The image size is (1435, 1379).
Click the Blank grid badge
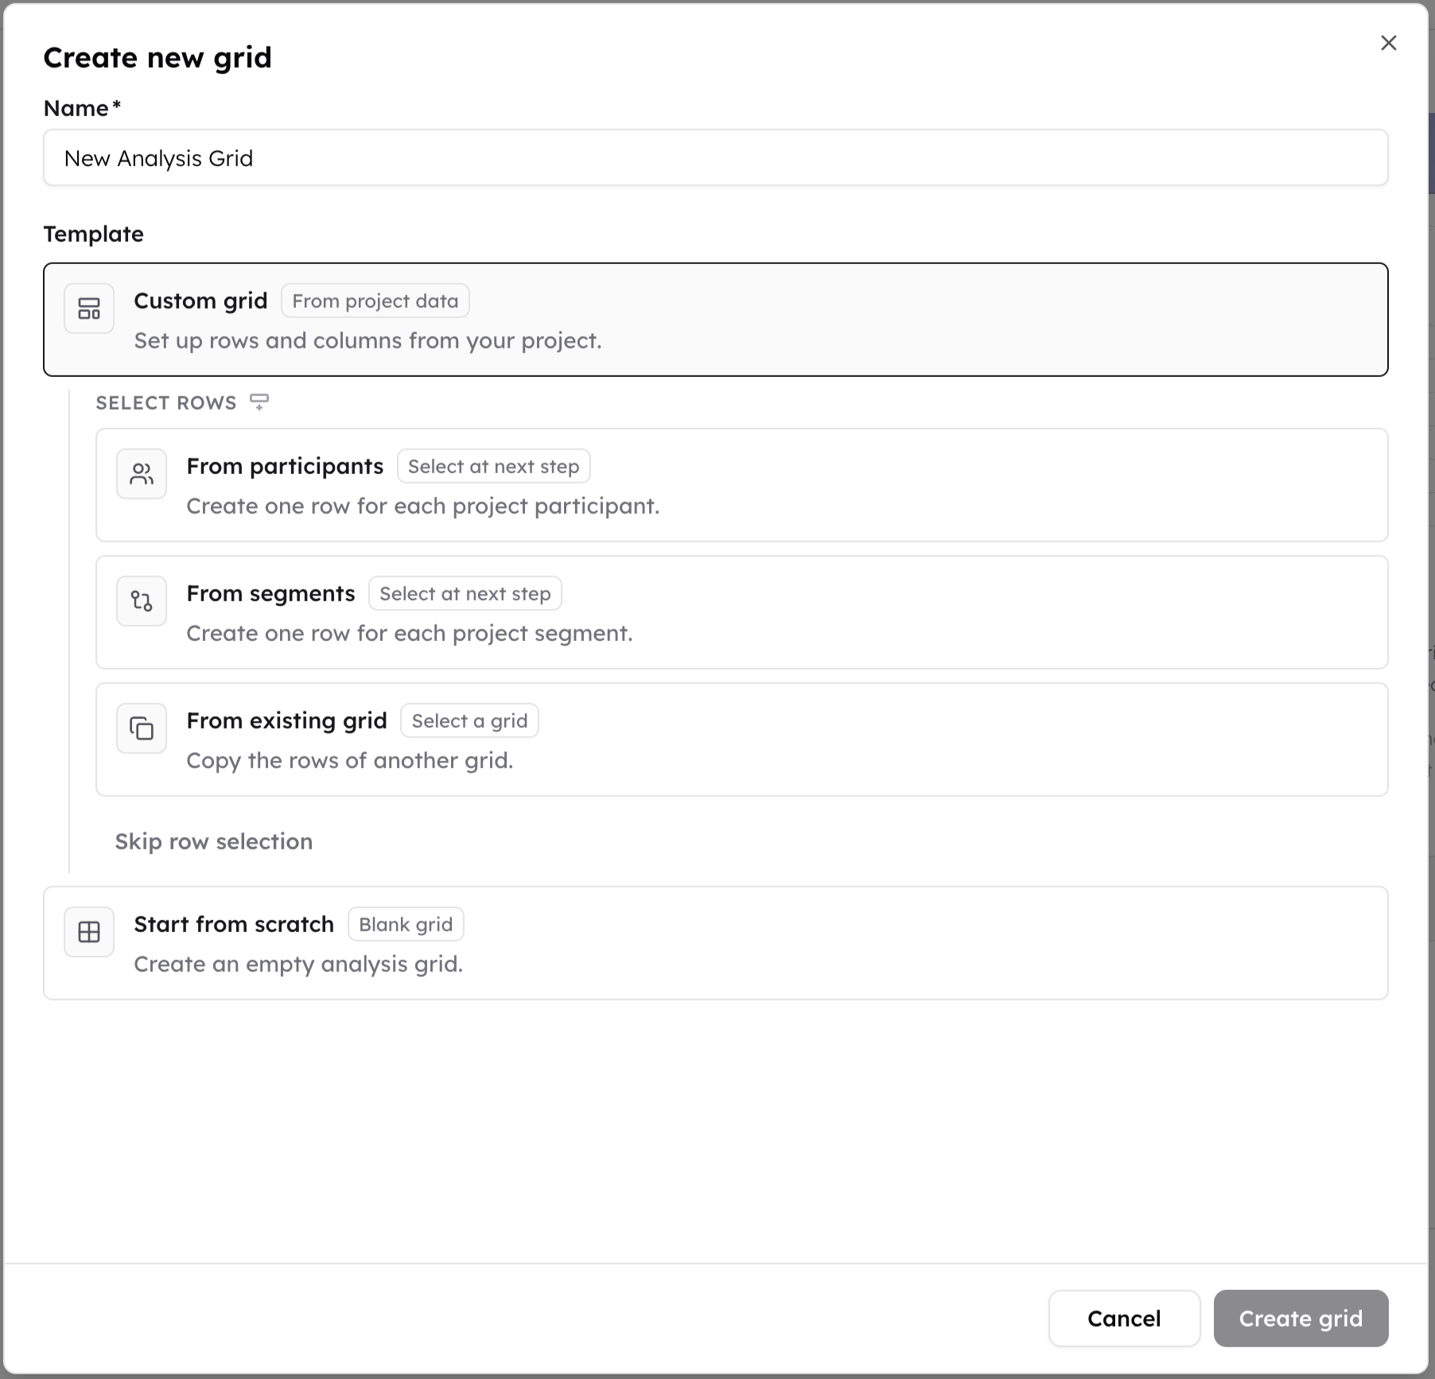click(x=406, y=924)
